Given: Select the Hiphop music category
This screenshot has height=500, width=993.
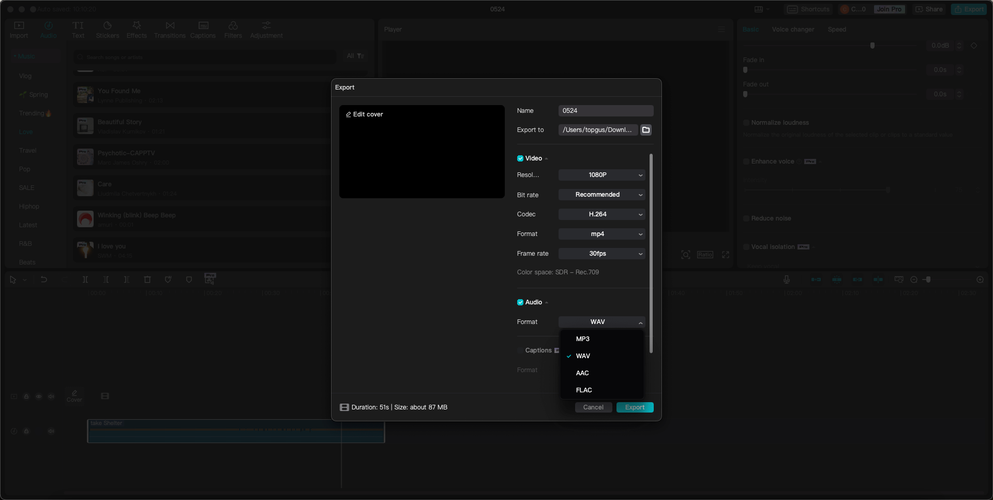Looking at the screenshot, I should click(28, 207).
